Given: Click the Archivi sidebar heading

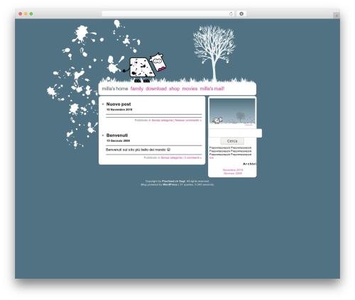Looking at the screenshot, I should [249, 164].
